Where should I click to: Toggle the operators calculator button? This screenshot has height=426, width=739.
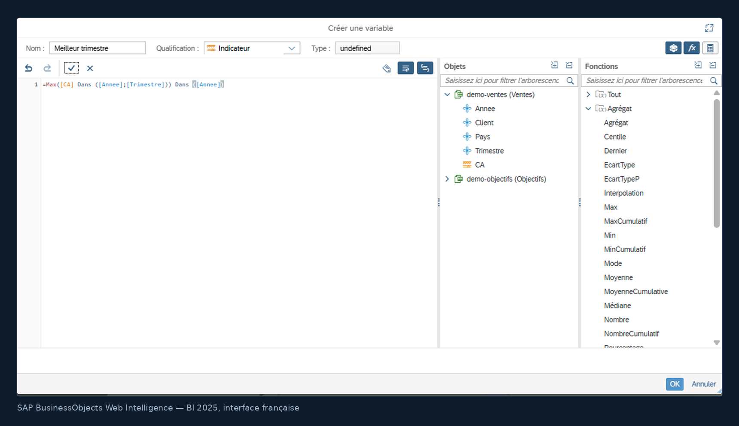710,48
